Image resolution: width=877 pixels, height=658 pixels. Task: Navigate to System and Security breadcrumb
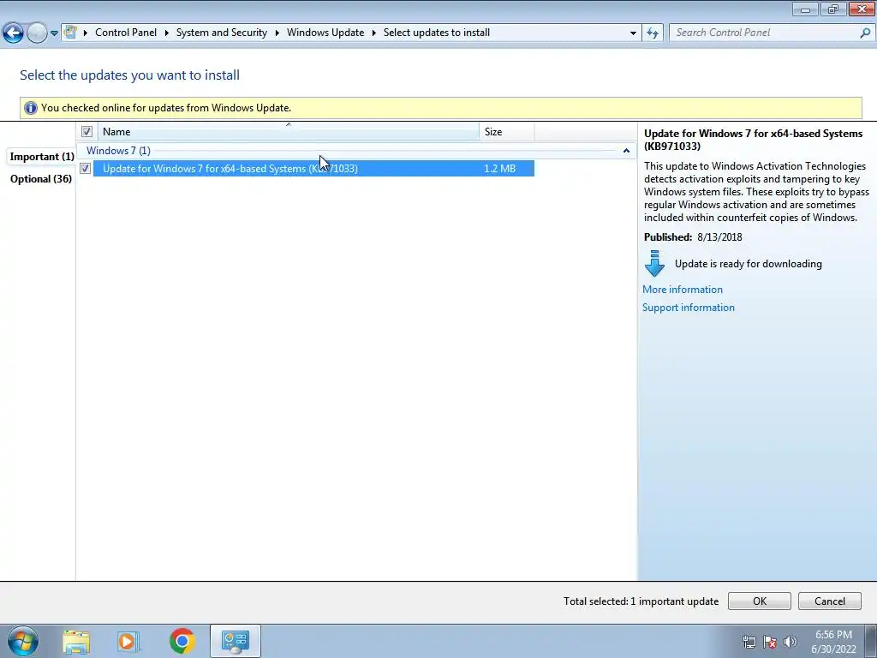coord(222,33)
